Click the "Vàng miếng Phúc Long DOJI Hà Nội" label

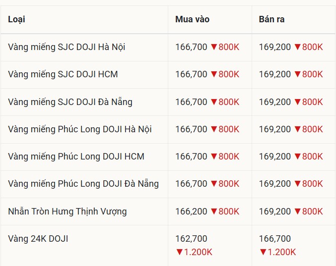point(80,129)
